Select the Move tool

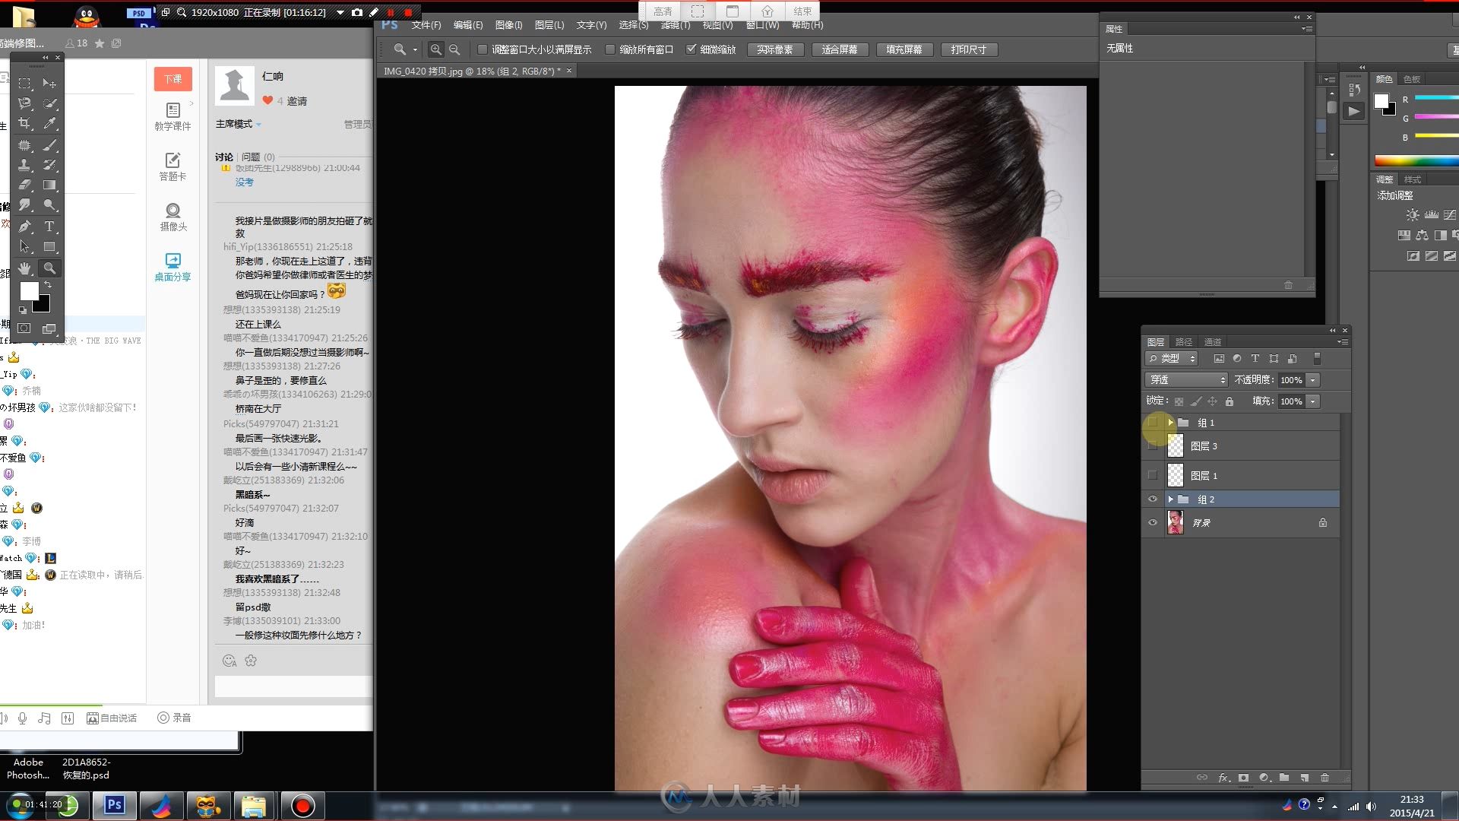click(49, 83)
